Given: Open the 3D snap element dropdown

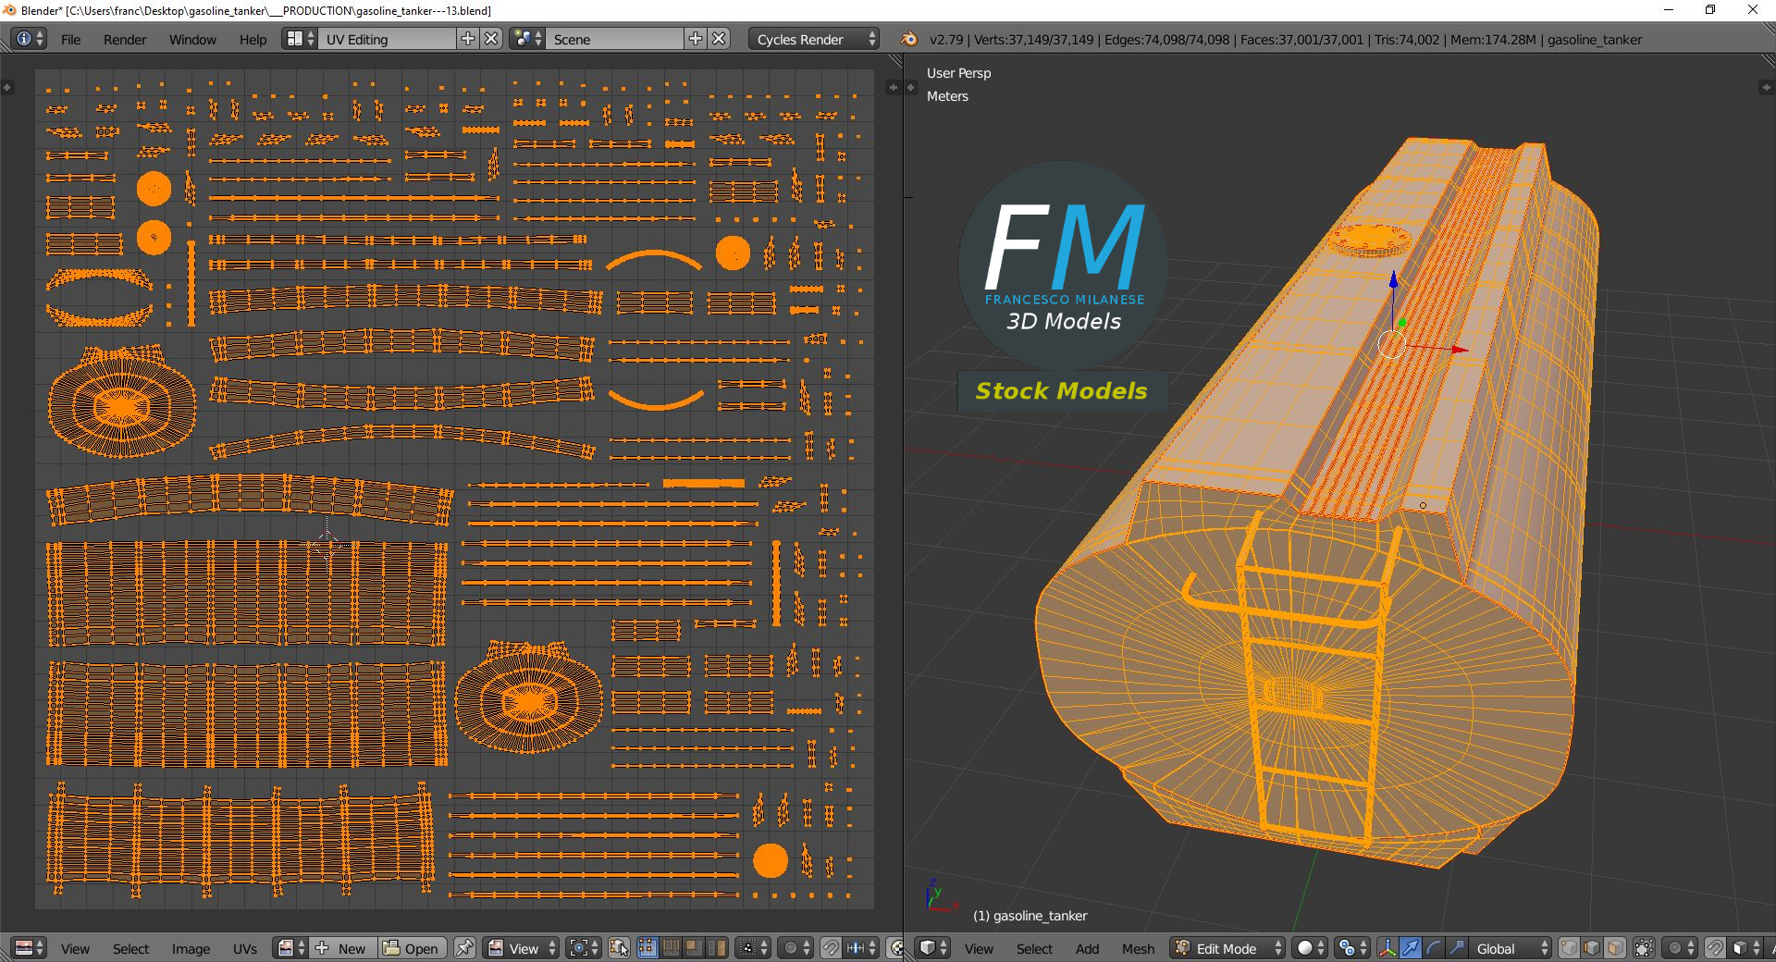Looking at the screenshot, I should [1745, 948].
